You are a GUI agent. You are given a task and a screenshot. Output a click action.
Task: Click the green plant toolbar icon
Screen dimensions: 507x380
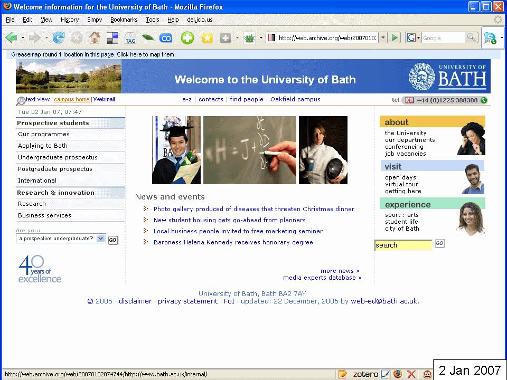(249, 38)
